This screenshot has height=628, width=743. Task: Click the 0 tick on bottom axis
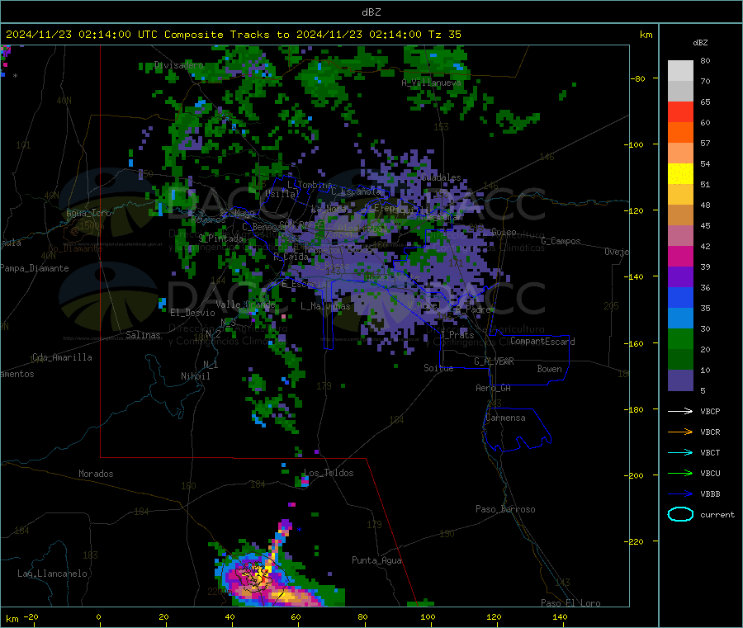[x=98, y=616]
